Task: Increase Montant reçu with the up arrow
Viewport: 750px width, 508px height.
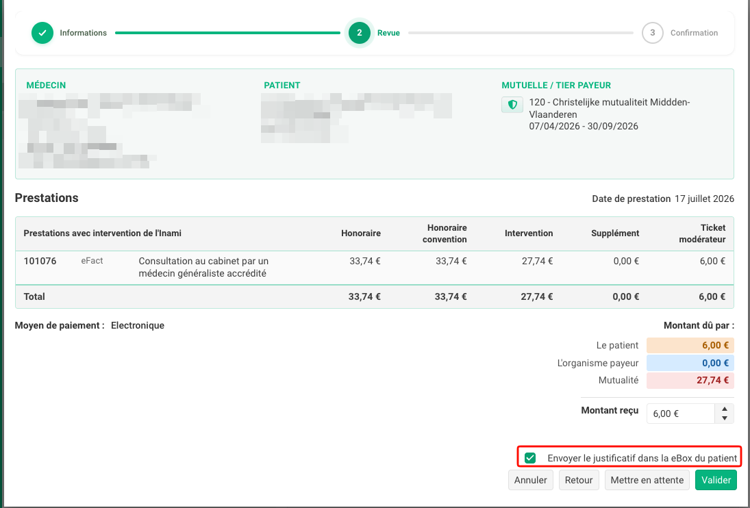Action: (725, 409)
